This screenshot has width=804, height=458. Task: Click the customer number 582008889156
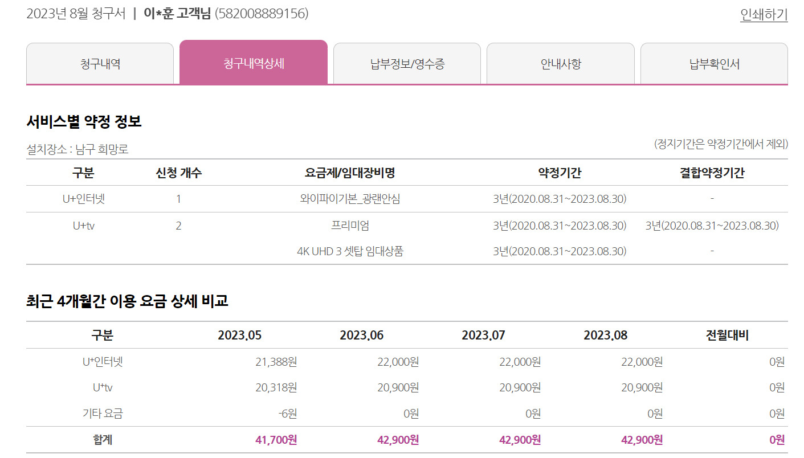point(262,13)
